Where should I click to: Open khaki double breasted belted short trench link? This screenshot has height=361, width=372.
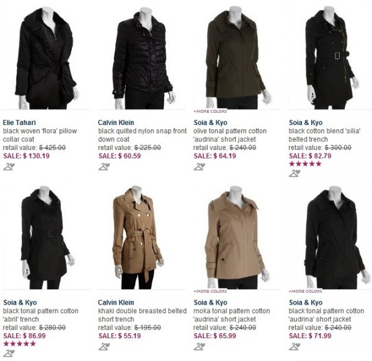[x=143, y=315]
